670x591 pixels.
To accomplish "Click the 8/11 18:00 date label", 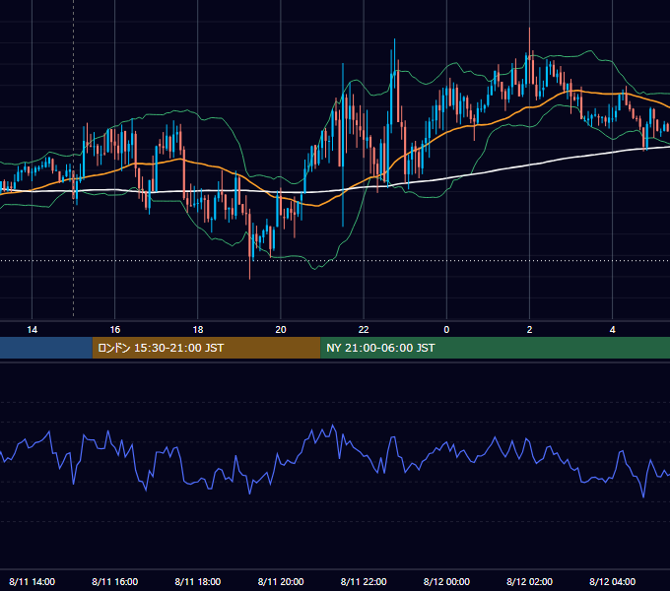I will [198, 581].
